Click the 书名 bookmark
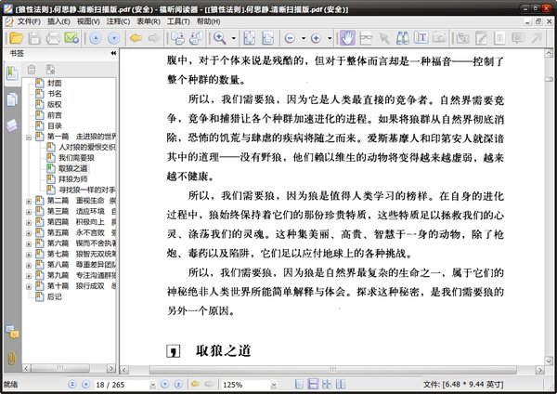557x394 pixels. tap(55, 94)
